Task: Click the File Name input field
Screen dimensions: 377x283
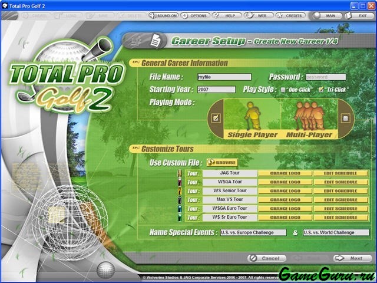Action: (x=224, y=77)
